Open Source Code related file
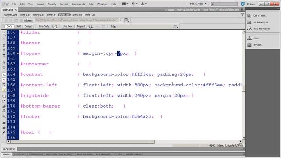Image resolution: width=281 pixels, height=158 pixels. 10,14
